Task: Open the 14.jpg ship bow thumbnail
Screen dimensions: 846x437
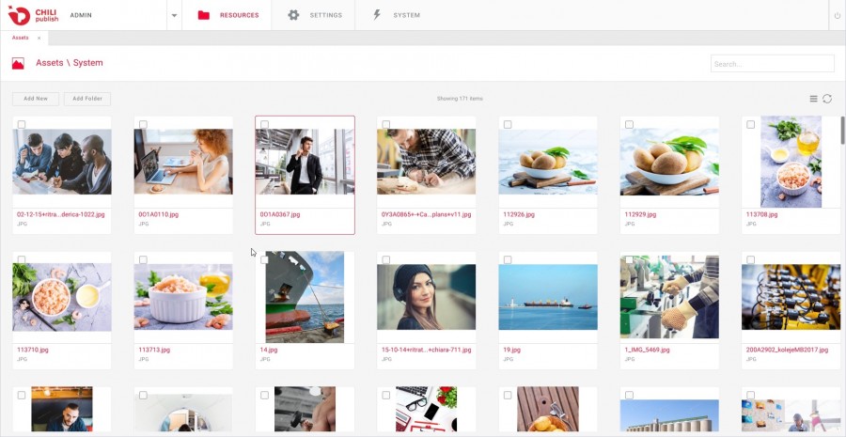Action: (305, 297)
